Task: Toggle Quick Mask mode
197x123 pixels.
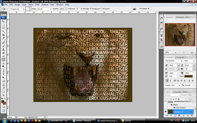Action: (x=3, y=107)
